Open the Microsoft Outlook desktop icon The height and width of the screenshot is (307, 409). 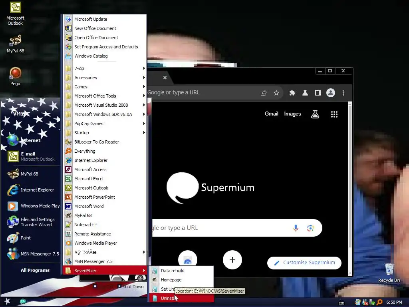click(15, 13)
